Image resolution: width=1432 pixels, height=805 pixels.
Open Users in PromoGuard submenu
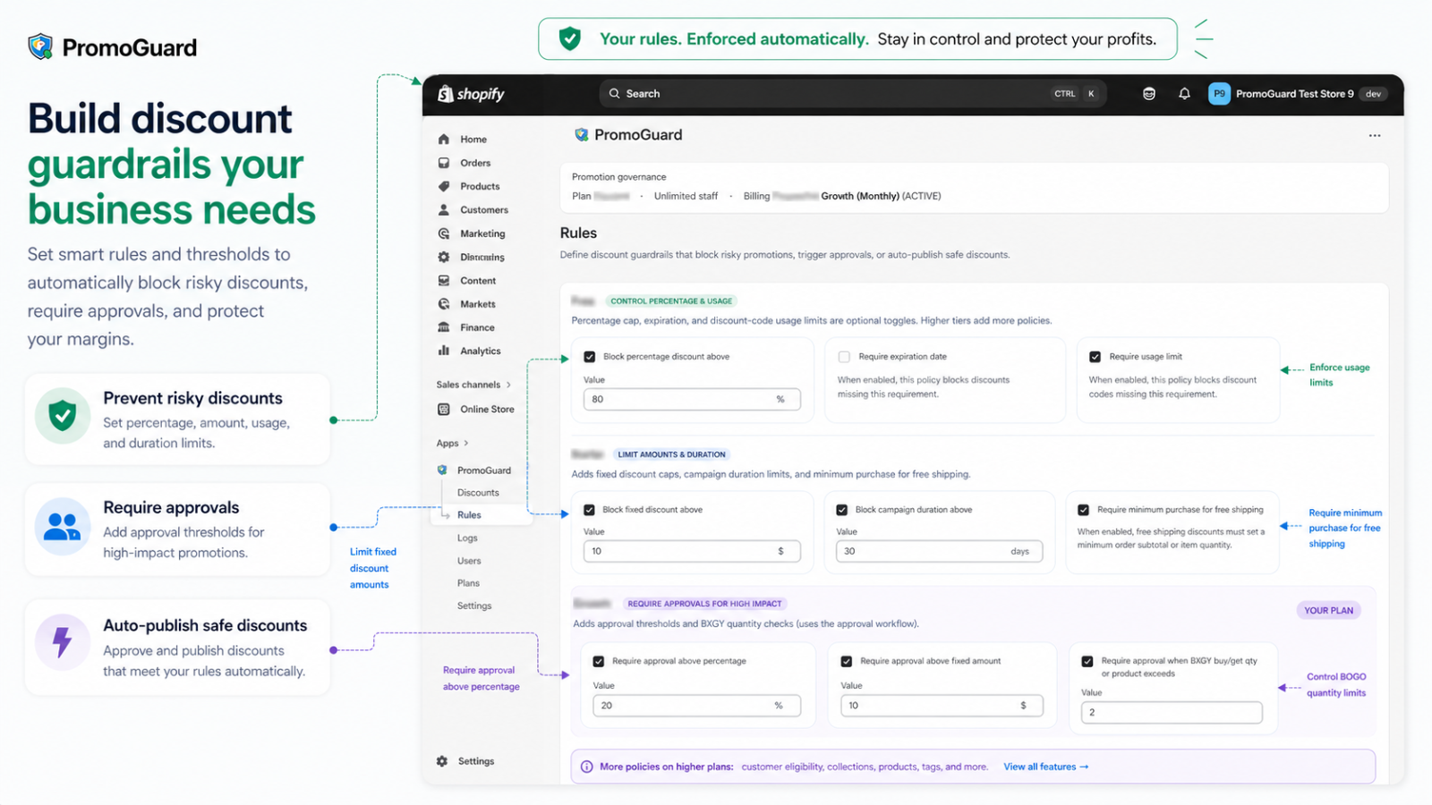(469, 561)
